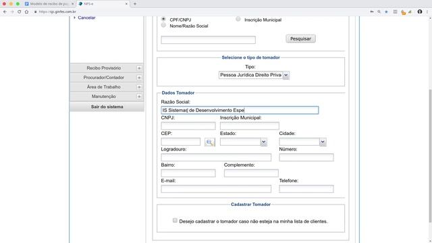Click the zoom magnifier icon in address bar
Screen dimensions: 432x243
[x=379, y=12]
